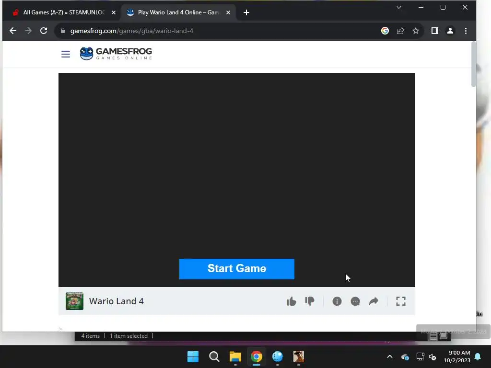The width and height of the screenshot is (491, 368).
Task: Open Chrome's three-dot menu
Action: point(466,31)
